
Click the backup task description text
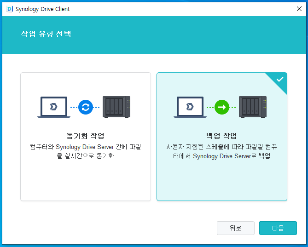click(x=221, y=151)
